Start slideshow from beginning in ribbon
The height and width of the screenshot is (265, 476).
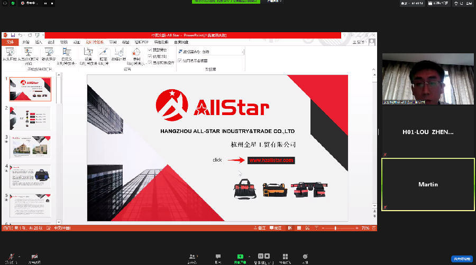click(x=10, y=54)
